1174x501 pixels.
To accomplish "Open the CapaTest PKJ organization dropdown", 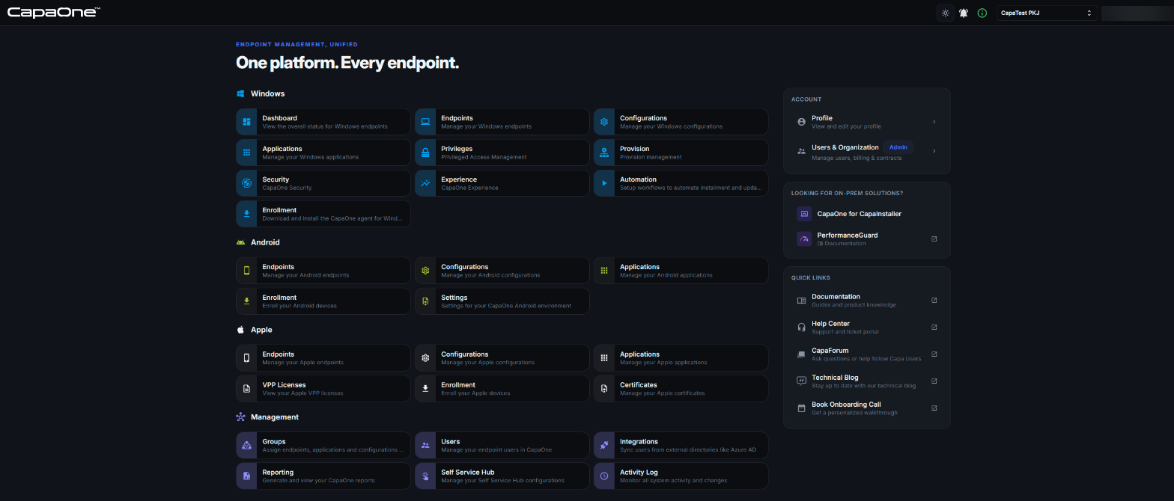I will pos(1047,13).
